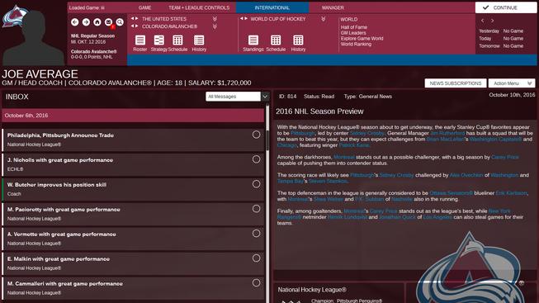Click the October 6th, 2016 date header
Viewport: 539px width, 303px height.
(133, 116)
